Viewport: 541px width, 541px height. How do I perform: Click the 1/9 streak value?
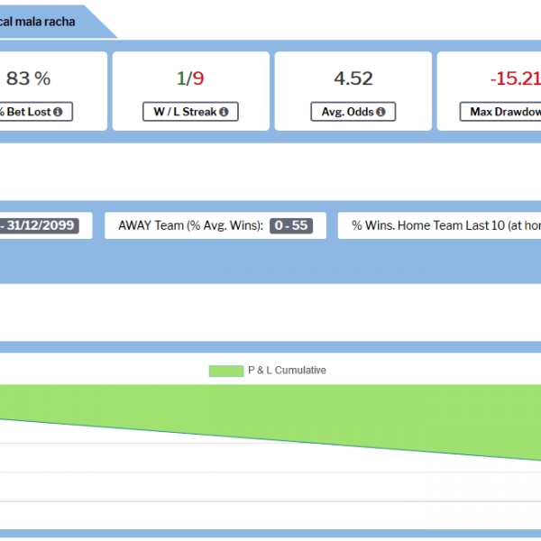point(190,78)
